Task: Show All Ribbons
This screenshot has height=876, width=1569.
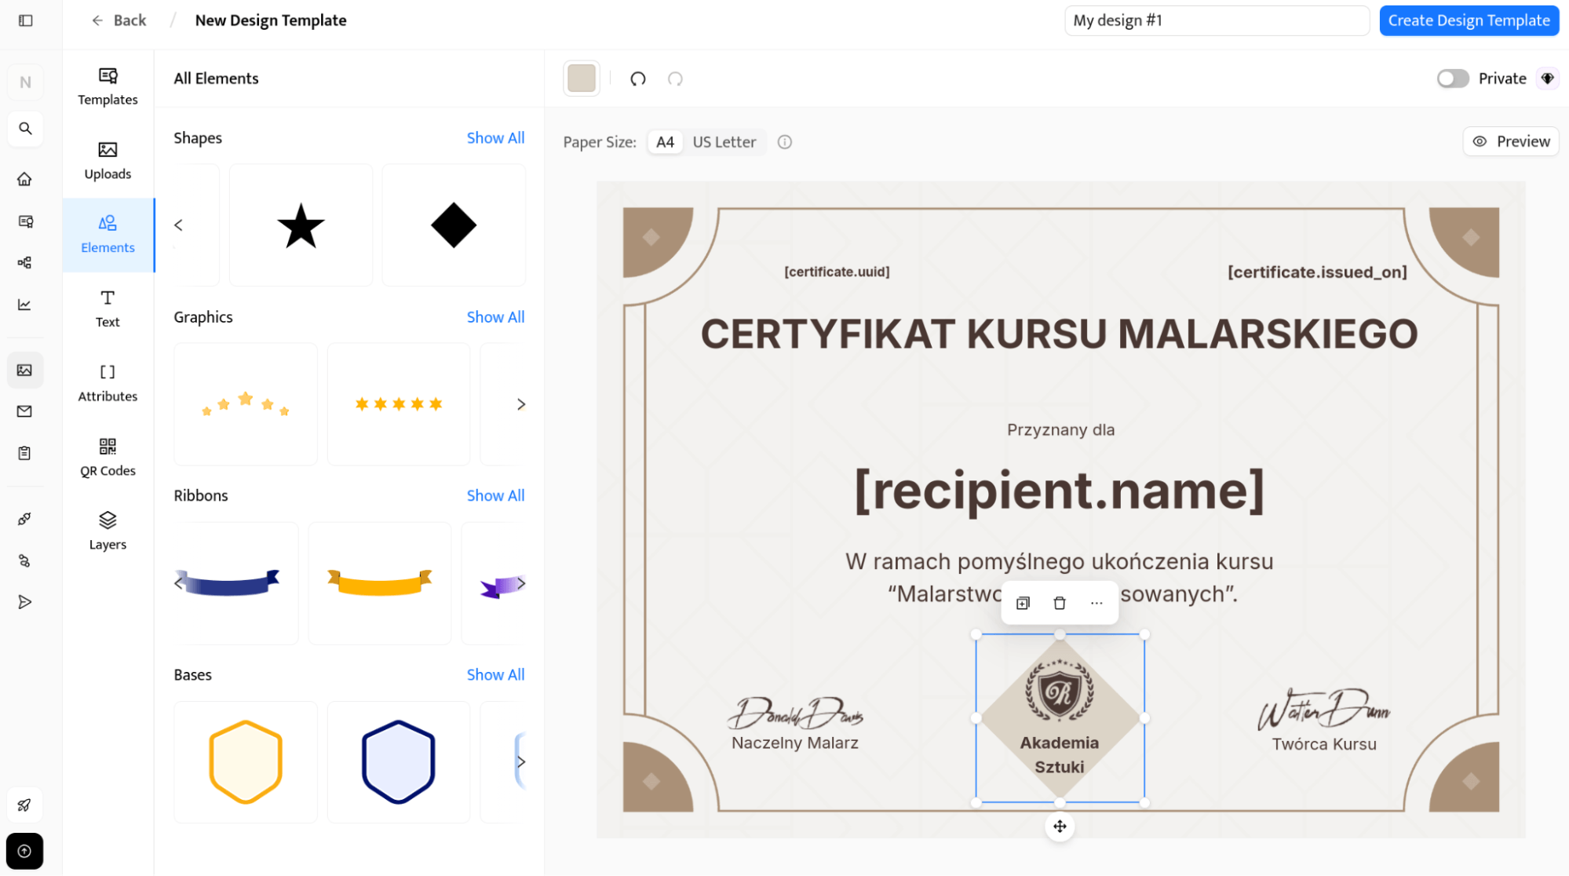Action: (x=495, y=495)
